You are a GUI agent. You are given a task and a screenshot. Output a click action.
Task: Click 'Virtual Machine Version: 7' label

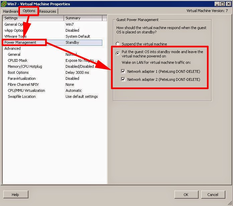pos(207,11)
